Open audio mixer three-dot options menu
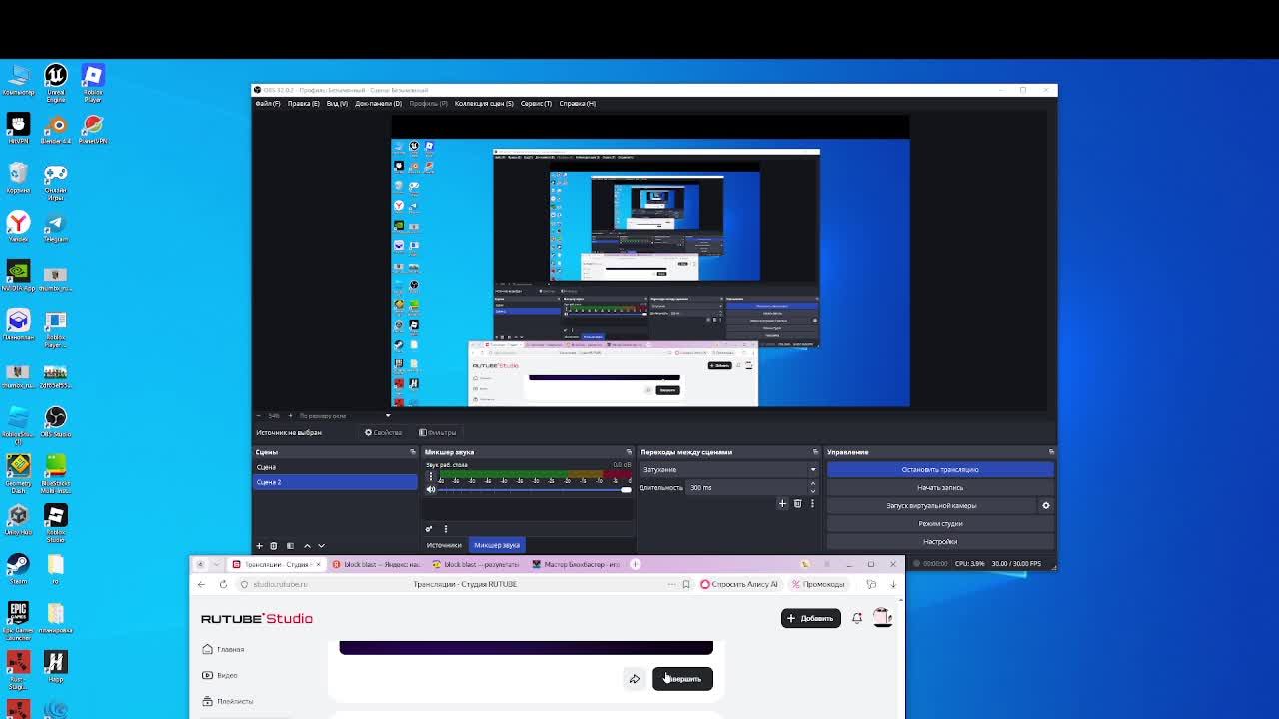The image size is (1279, 719). tap(446, 529)
